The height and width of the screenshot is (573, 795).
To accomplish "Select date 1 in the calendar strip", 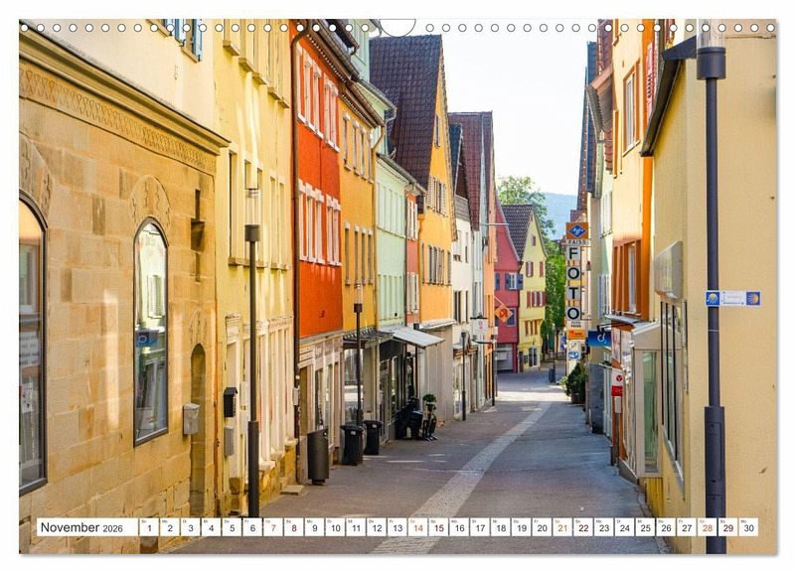I will (148, 527).
